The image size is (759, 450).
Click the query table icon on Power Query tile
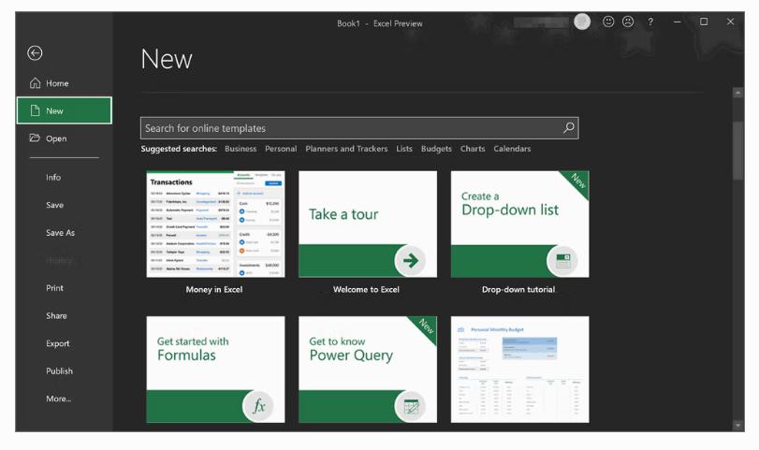click(411, 406)
